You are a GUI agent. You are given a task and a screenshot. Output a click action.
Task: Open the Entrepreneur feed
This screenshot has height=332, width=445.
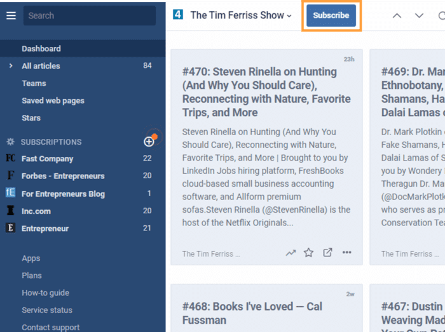[45, 229]
